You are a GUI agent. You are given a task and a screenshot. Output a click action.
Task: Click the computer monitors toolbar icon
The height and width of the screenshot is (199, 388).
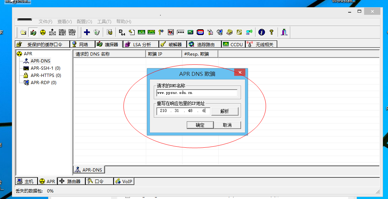point(220,32)
